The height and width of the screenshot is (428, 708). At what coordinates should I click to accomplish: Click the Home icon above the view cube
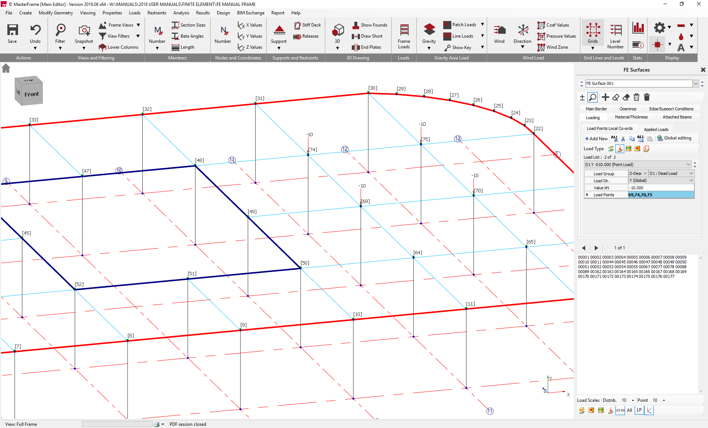6,68
